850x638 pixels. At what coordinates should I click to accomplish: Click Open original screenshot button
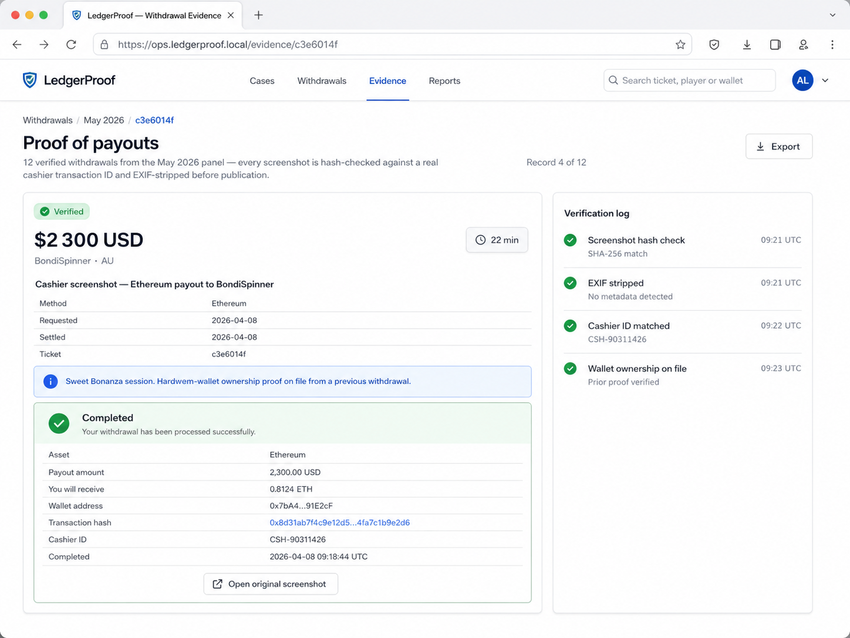[x=271, y=584]
